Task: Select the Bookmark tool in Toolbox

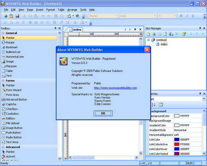Action: coord(29,47)
